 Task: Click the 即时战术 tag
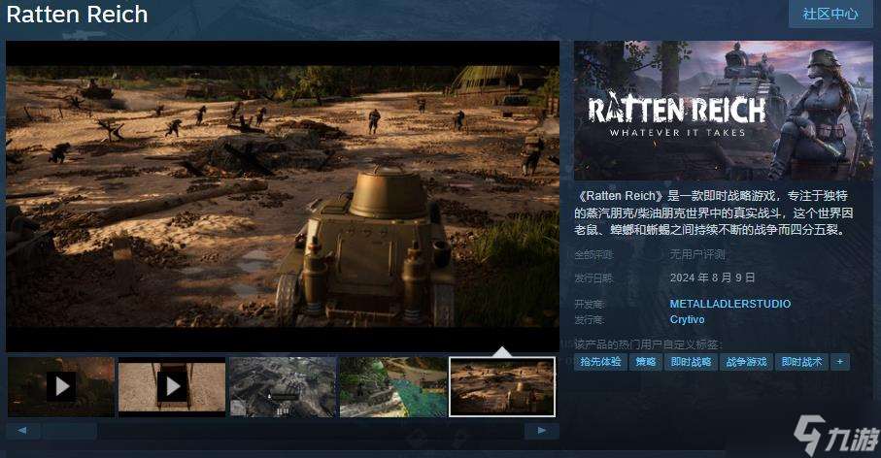tap(801, 362)
